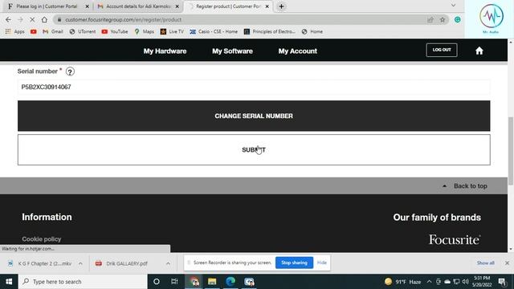The width and height of the screenshot is (514, 289).
Task: Click the SUBMIT button
Action: (254, 150)
